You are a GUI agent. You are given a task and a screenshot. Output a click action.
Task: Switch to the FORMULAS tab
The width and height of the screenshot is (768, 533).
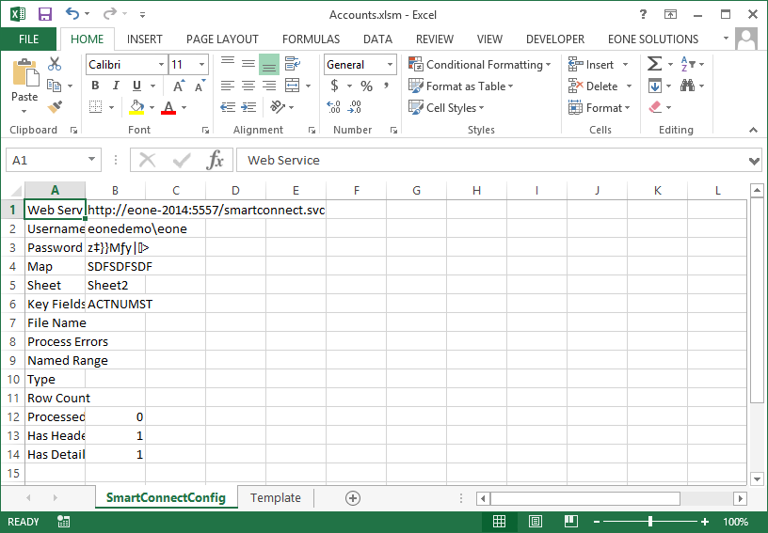click(x=311, y=39)
